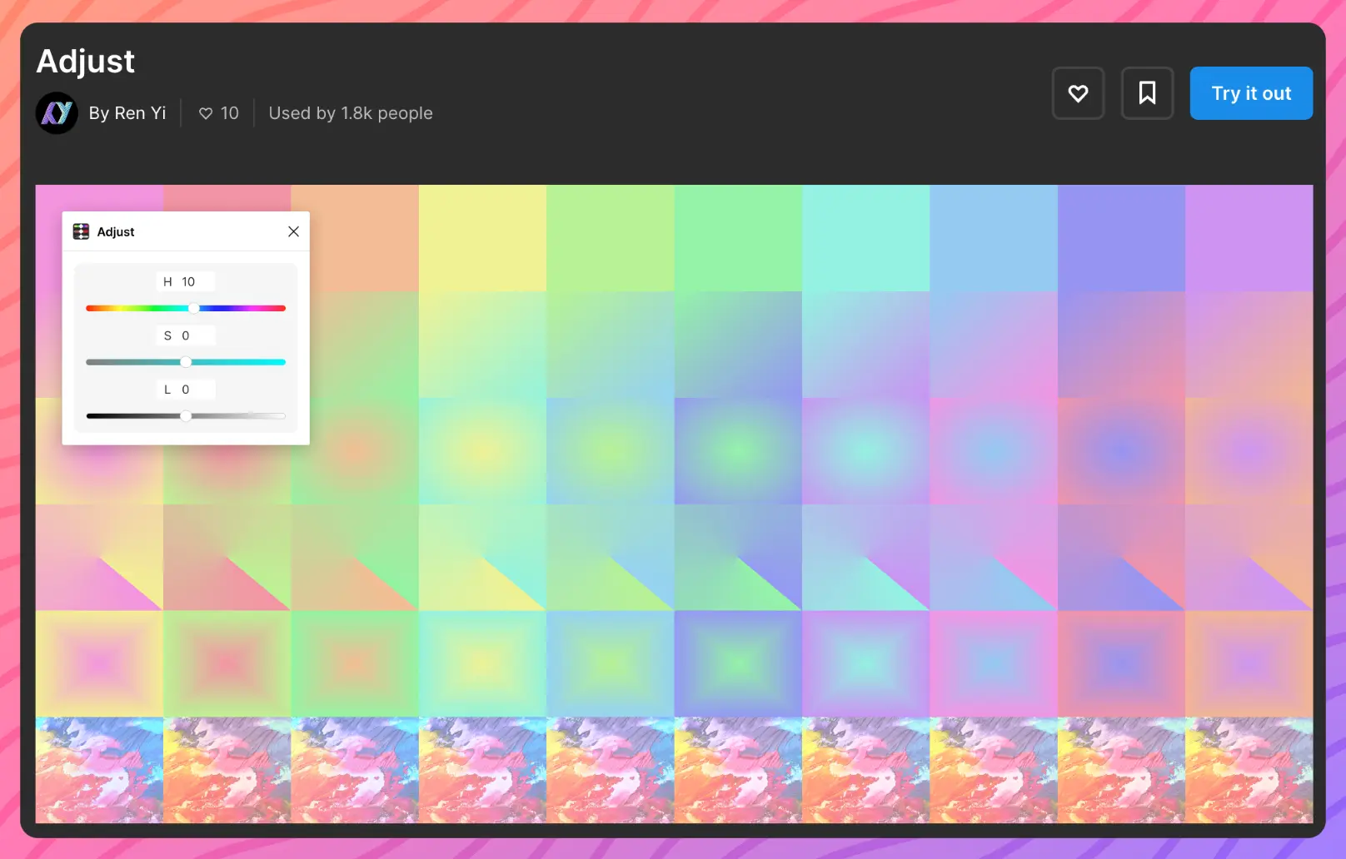
Task: Click the last painting thumbnail in bottom row
Action: [x=1249, y=770]
